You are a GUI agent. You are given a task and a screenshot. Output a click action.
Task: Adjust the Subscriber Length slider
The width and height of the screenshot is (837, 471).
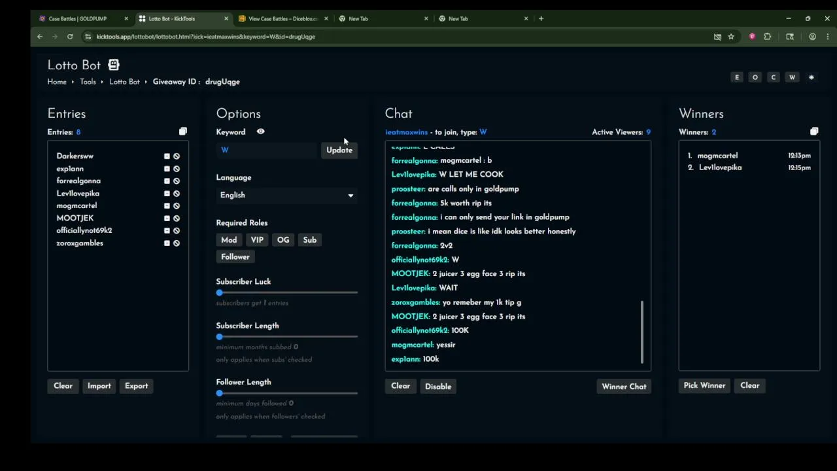[x=287, y=337]
